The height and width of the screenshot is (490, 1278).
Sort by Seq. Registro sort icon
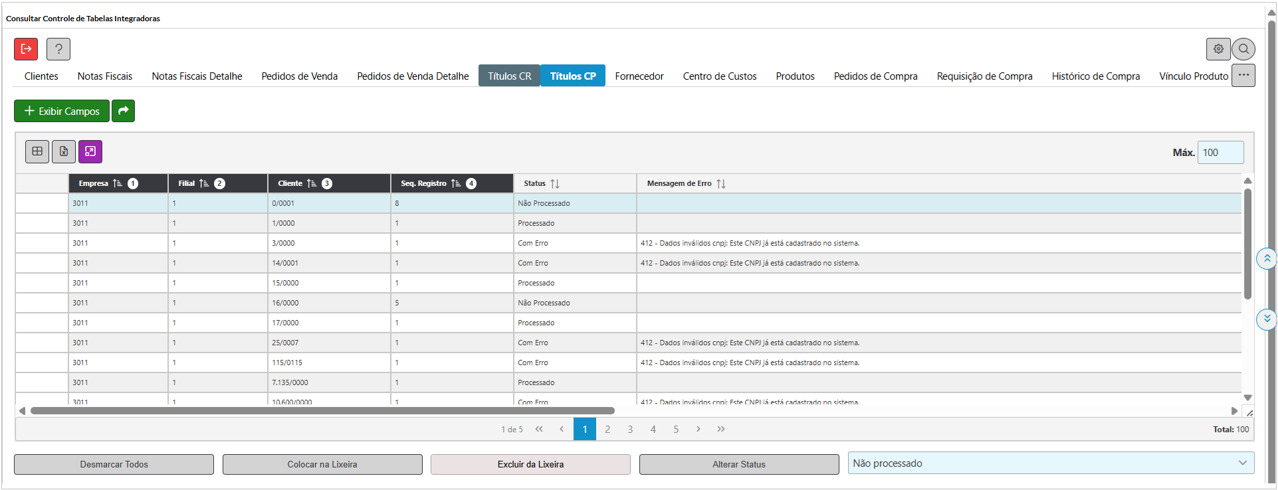456,183
